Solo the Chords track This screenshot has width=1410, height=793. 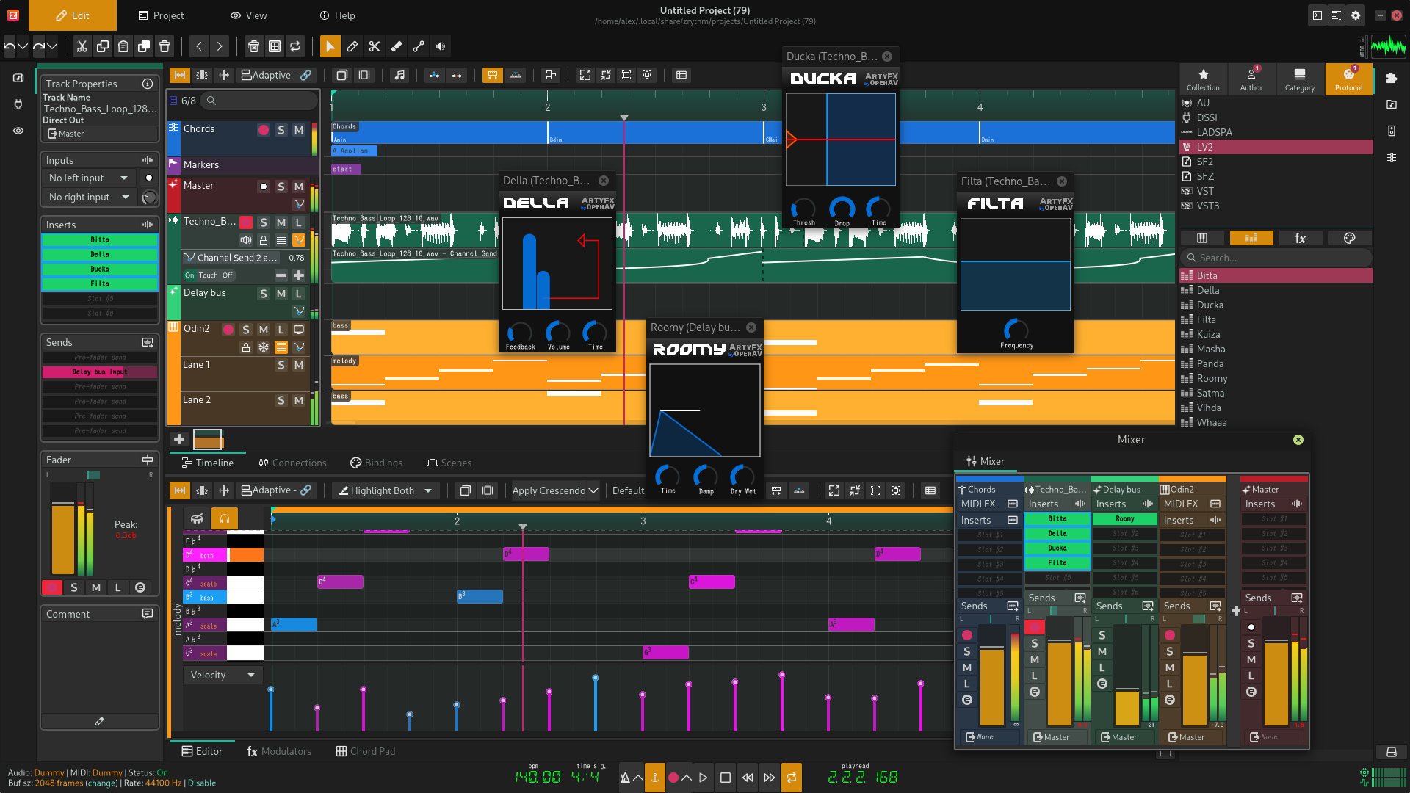tap(281, 130)
